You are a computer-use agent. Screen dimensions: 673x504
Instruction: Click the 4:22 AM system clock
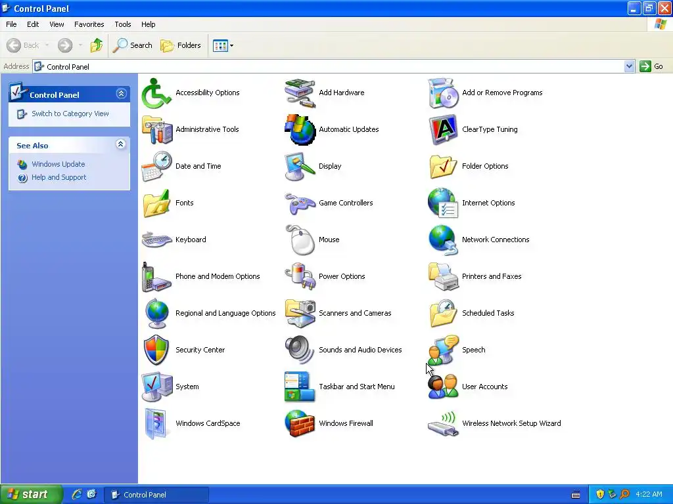tap(649, 495)
